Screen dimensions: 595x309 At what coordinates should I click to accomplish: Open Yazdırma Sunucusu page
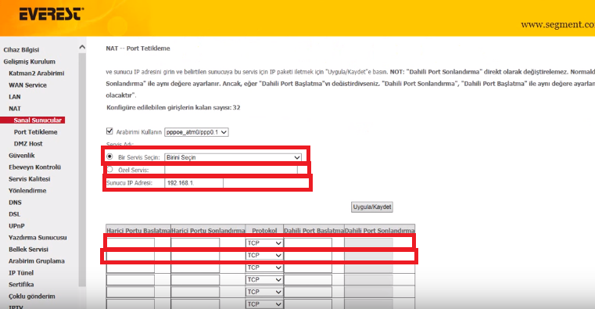point(38,238)
